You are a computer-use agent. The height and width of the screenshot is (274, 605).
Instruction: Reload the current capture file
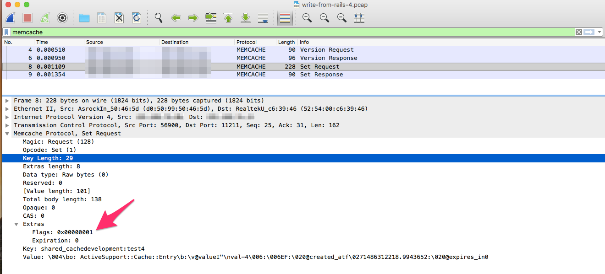[x=137, y=18]
